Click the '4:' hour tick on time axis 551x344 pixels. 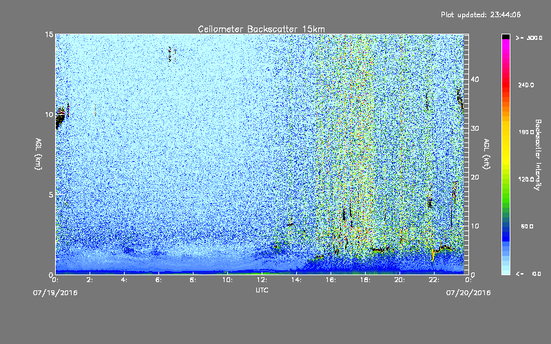[125, 280]
